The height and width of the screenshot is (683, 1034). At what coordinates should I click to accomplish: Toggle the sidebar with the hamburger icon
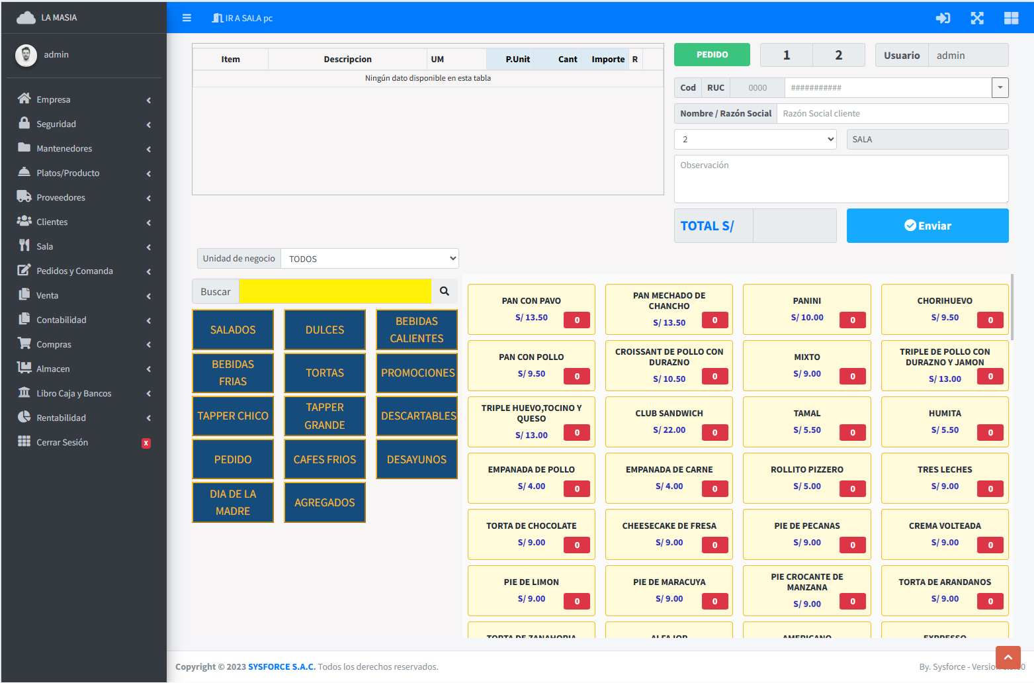tap(187, 18)
